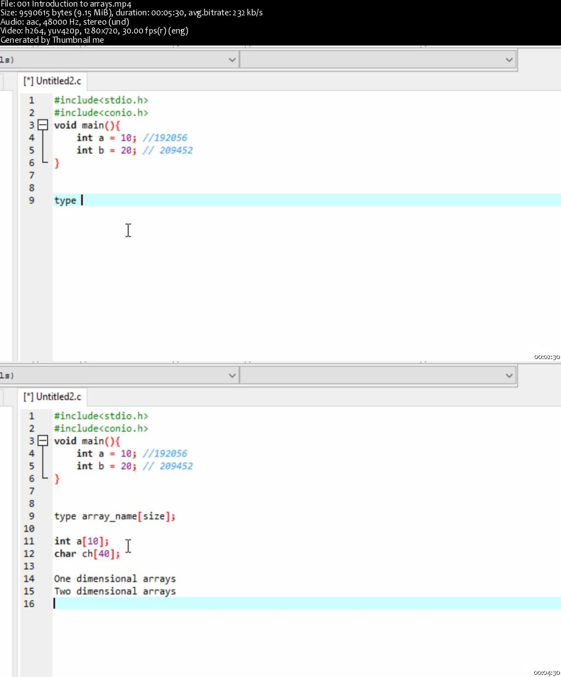Open the right dropdown arrow in upper toolbar
561x677 pixels.
[x=509, y=60]
